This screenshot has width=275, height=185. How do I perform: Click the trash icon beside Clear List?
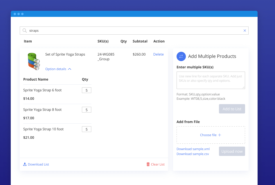[148, 164]
